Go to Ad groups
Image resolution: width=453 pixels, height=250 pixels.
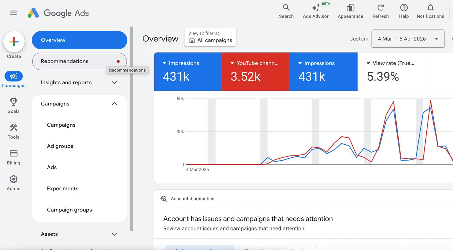pos(60,146)
